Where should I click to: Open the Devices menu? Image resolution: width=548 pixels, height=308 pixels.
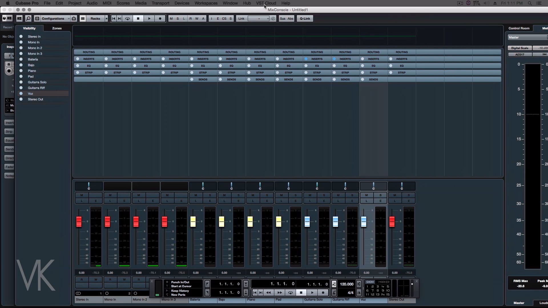click(x=182, y=3)
